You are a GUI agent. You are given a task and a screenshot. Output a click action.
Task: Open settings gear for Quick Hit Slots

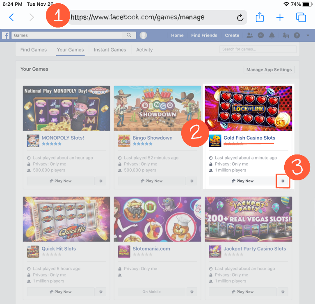pos(101,292)
